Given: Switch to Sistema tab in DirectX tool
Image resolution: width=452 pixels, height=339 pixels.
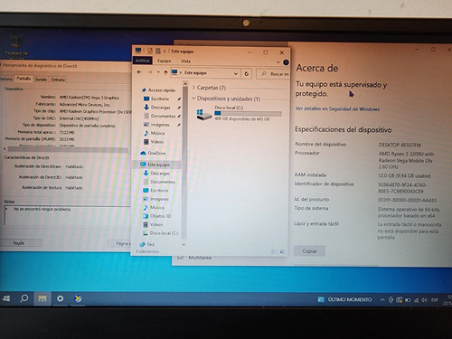Looking at the screenshot, I should point(5,79).
